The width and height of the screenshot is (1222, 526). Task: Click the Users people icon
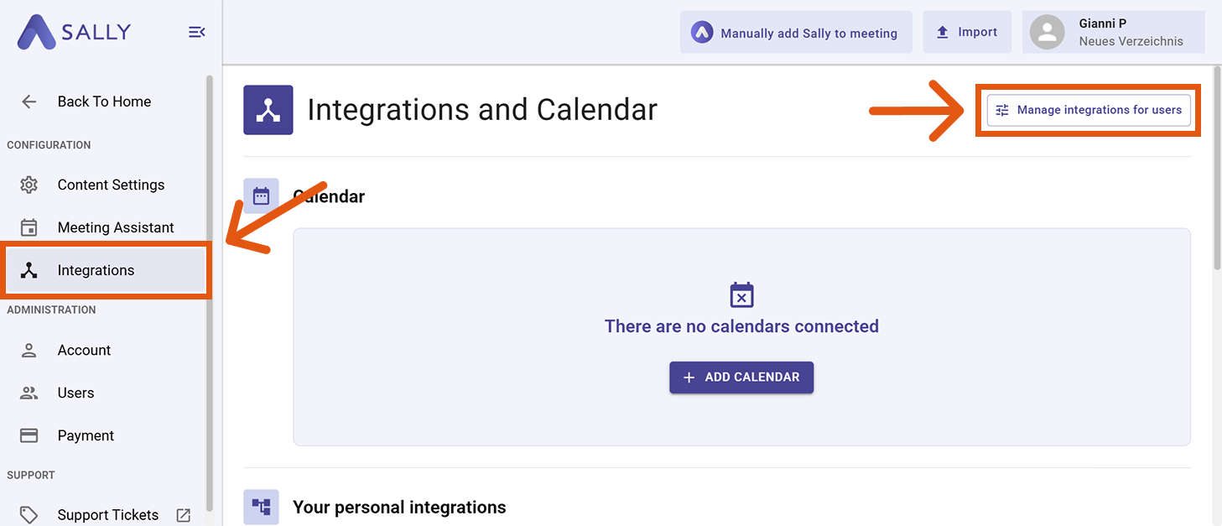click(29, 393)
